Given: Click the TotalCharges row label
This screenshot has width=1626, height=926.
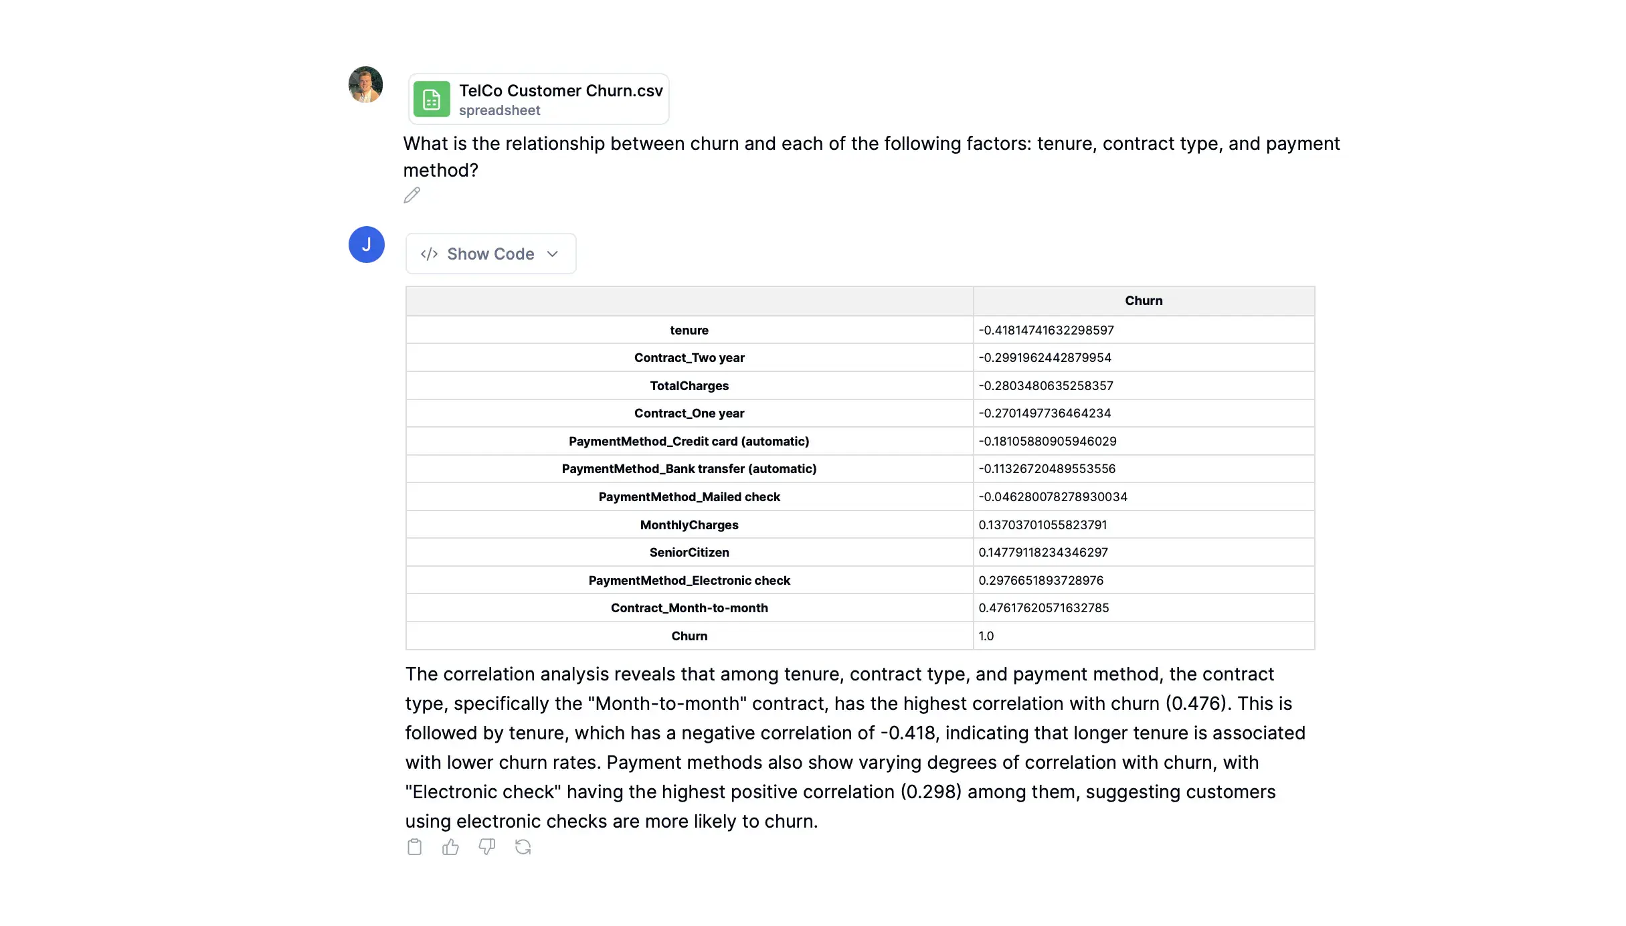Looking at the screenshot, I should pos(689,385).
